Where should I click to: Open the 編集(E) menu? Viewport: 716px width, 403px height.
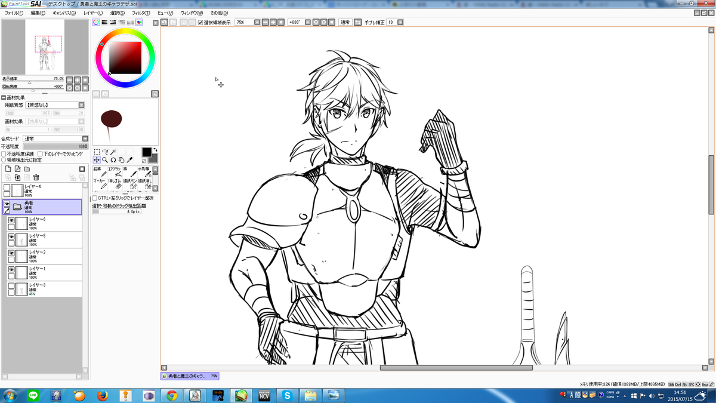[38, 13]
